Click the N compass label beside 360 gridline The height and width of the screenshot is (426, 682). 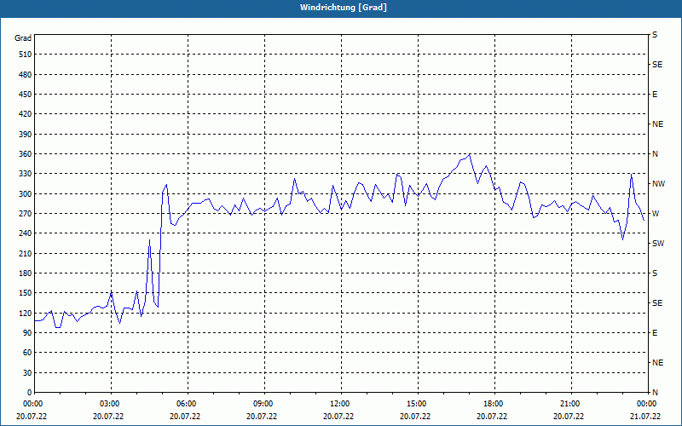pyautogui.click(x=655, y=154)
